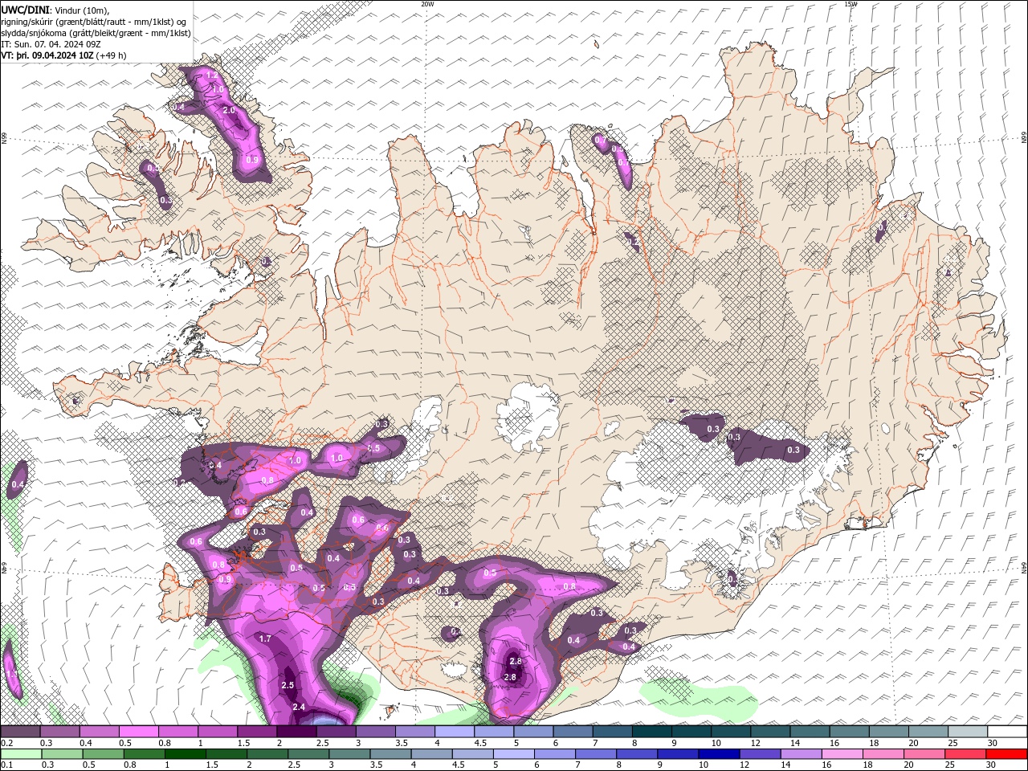Pick the white 30 swatch ending the top legend row
This screenshot has height=771, width=1028.
point(1007,731)
